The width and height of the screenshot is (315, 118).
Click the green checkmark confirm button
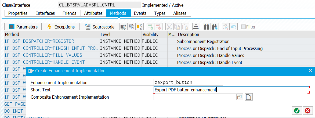pos(297,110)
